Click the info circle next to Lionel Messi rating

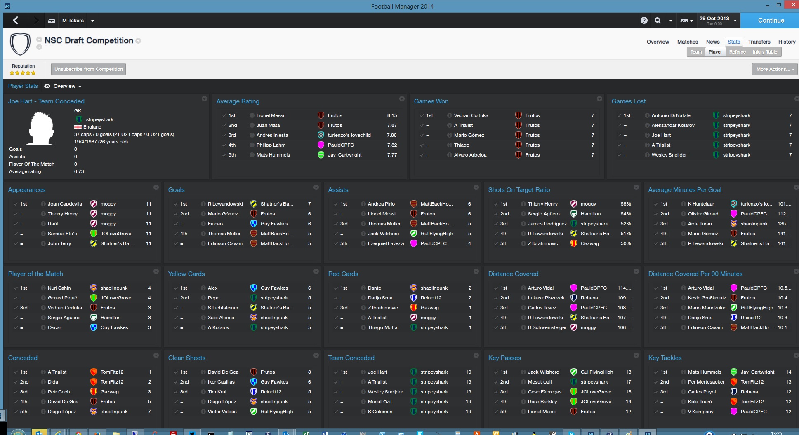pos(252,115)
